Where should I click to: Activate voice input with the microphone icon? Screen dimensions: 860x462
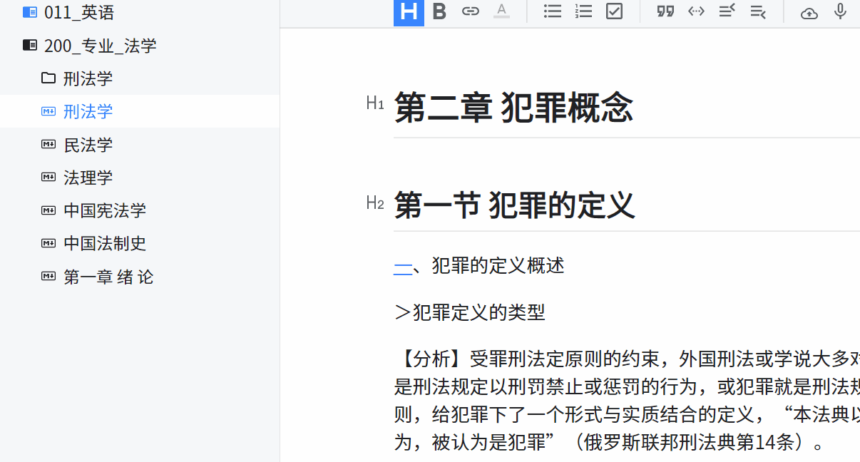coord(839,11)
